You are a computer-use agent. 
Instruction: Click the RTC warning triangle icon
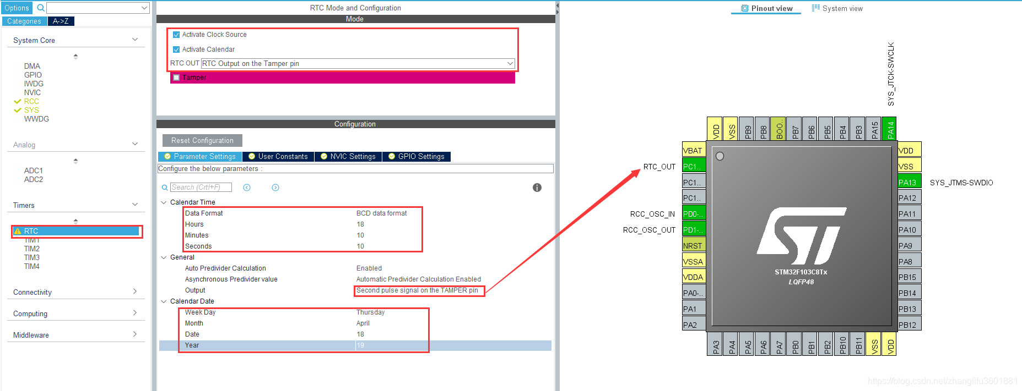[18, 231]
